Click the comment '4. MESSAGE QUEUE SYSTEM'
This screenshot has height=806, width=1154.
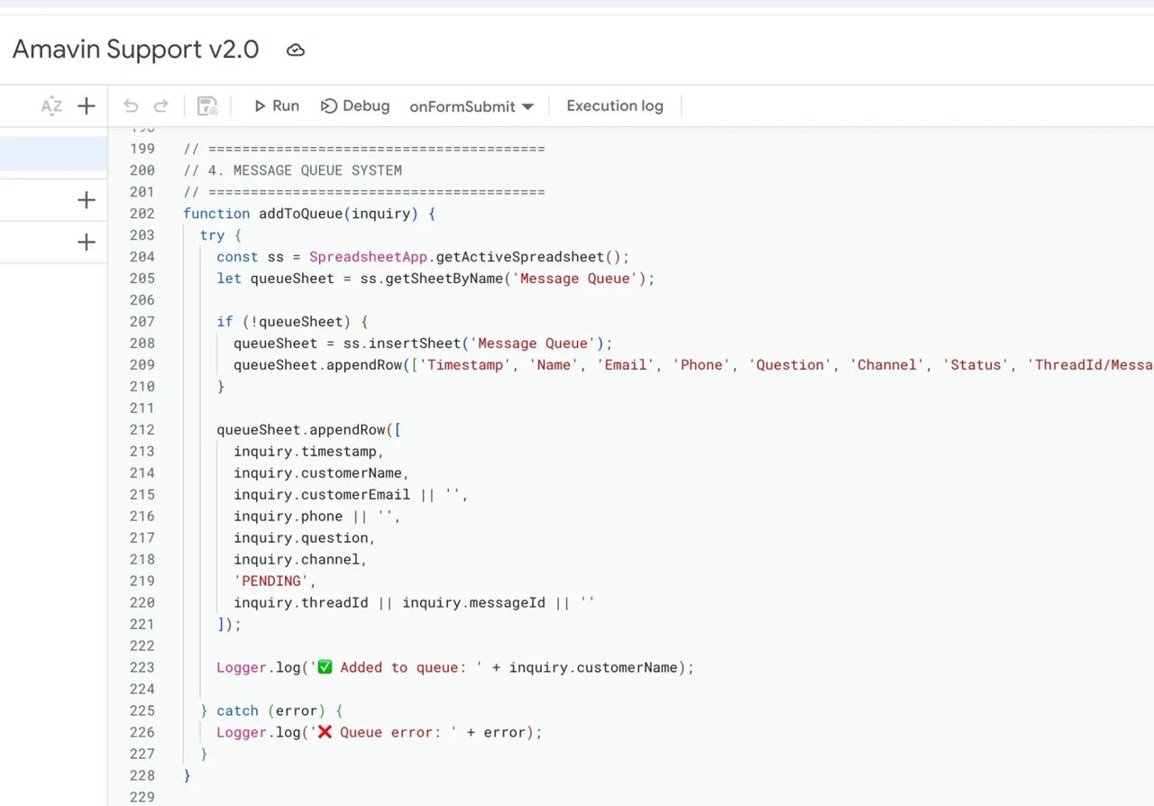[x=292, y=170]
